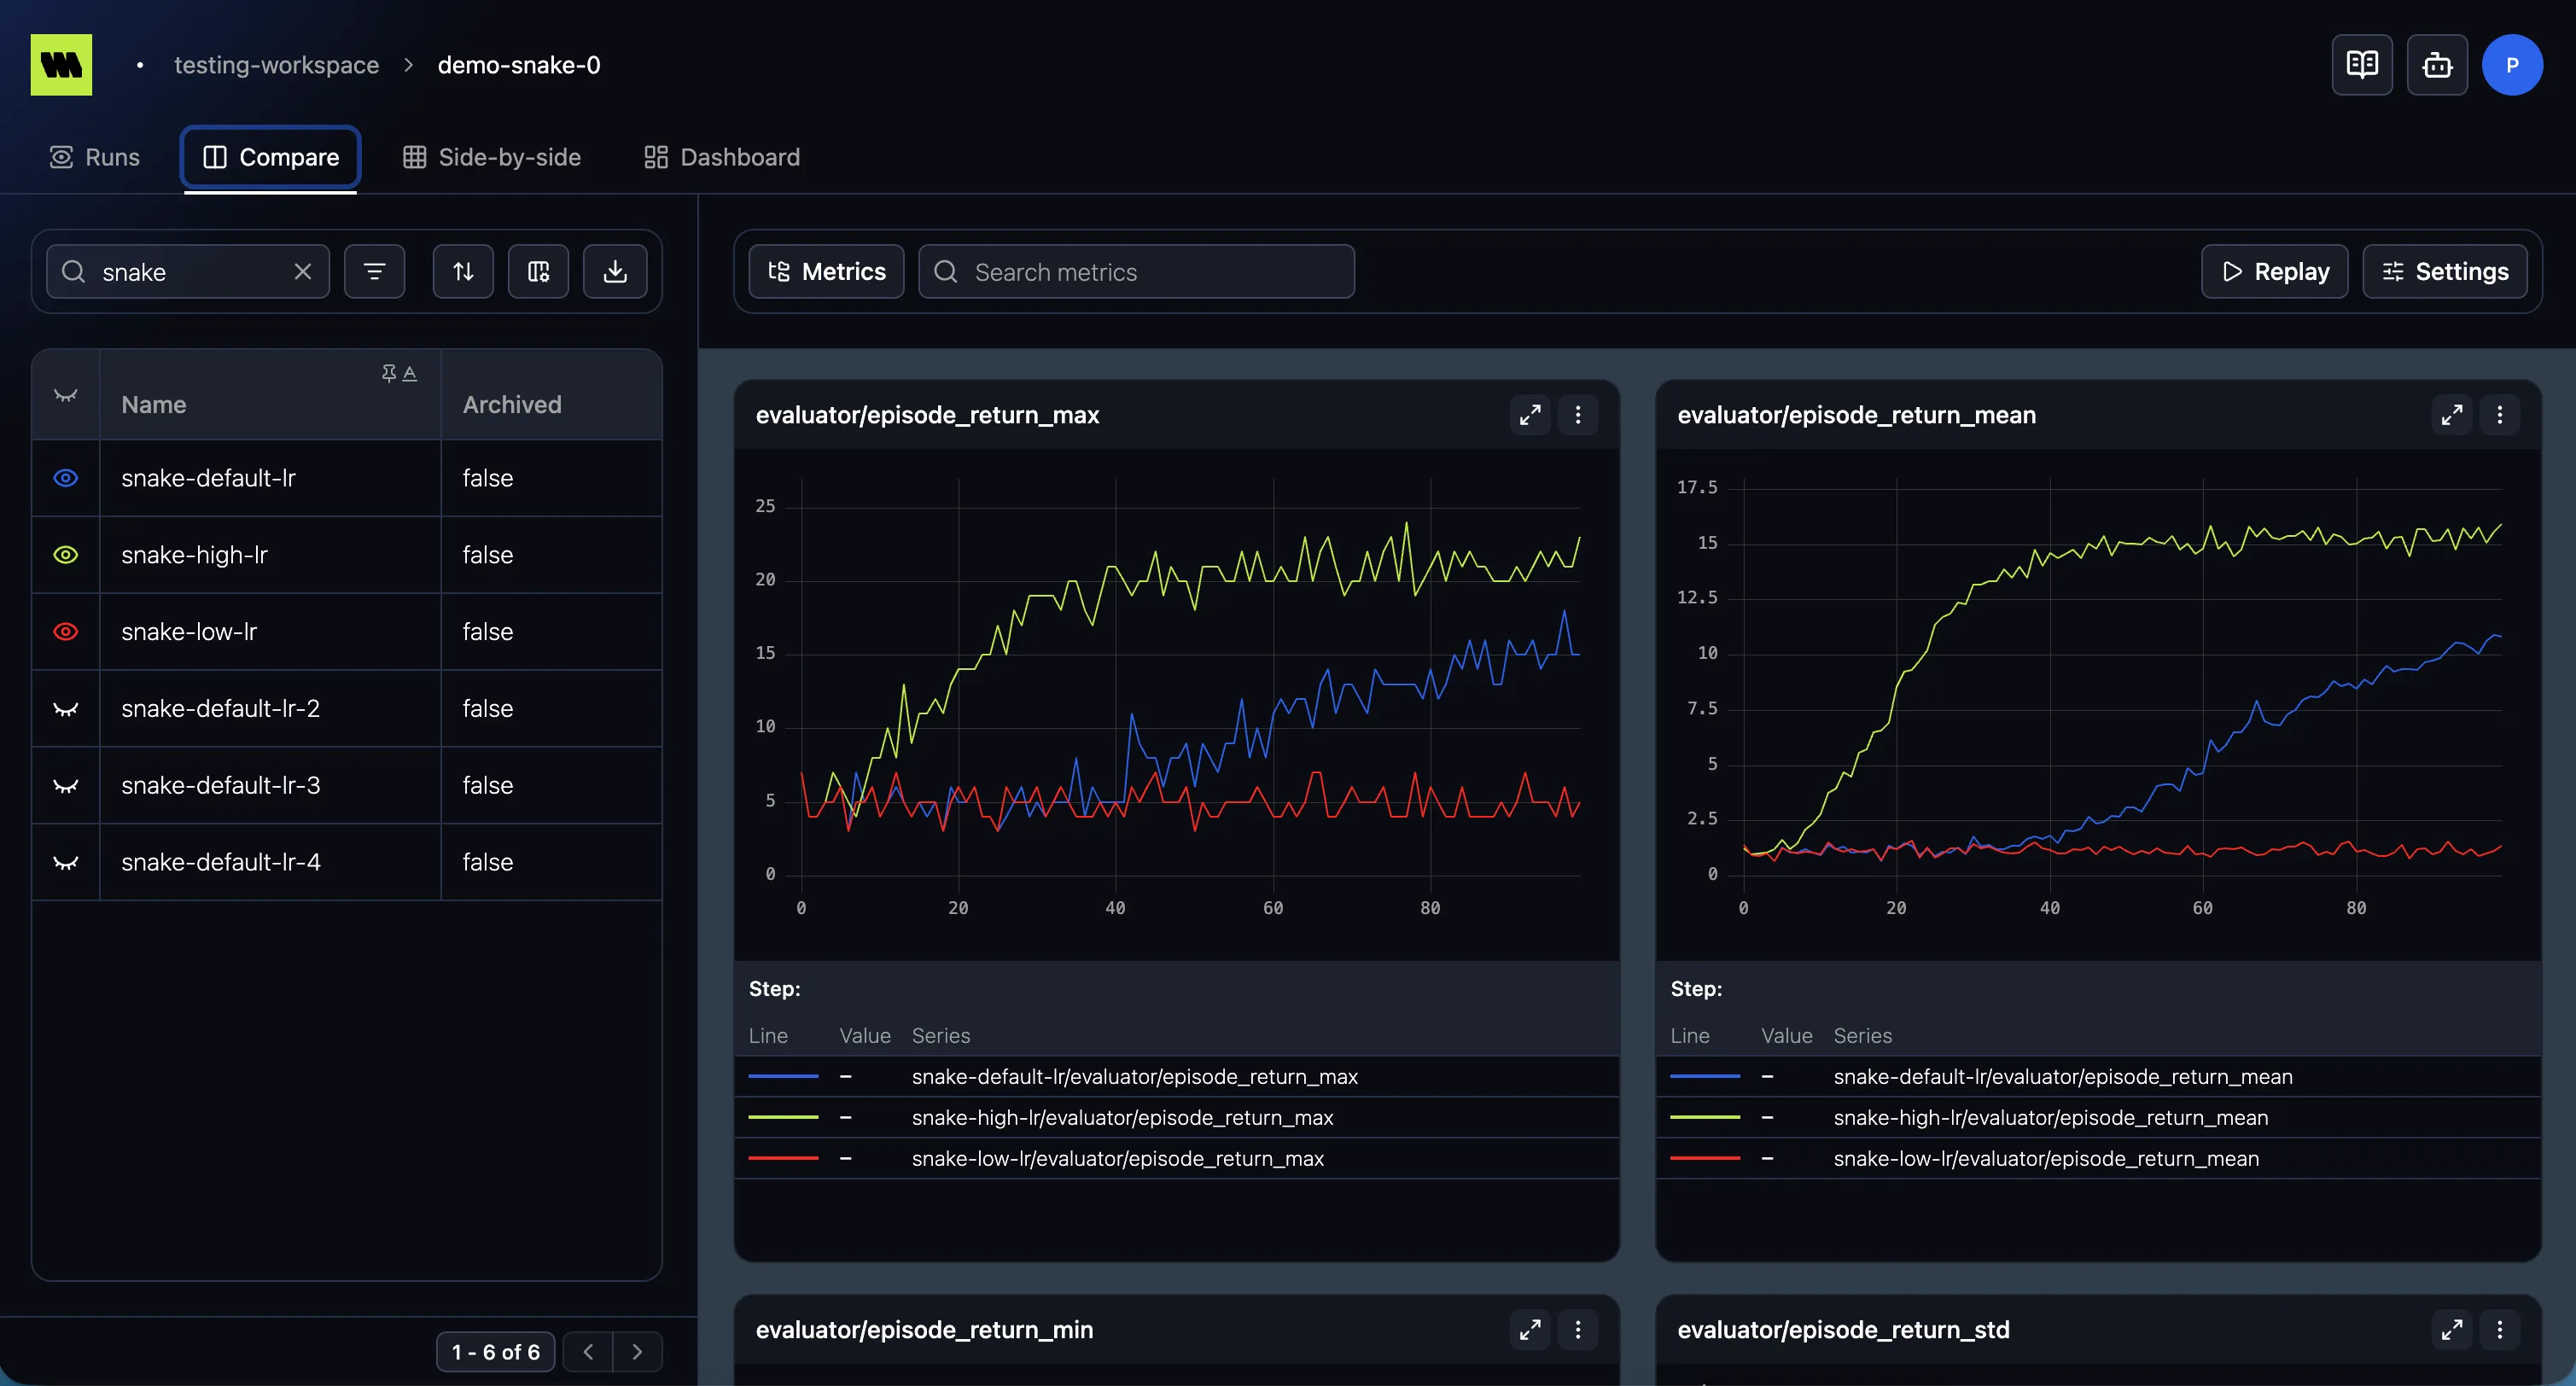This screenshot has width=2576, height=1386.
Task: Show the snake-default-lr-2 run
Action: pos(65,709)
